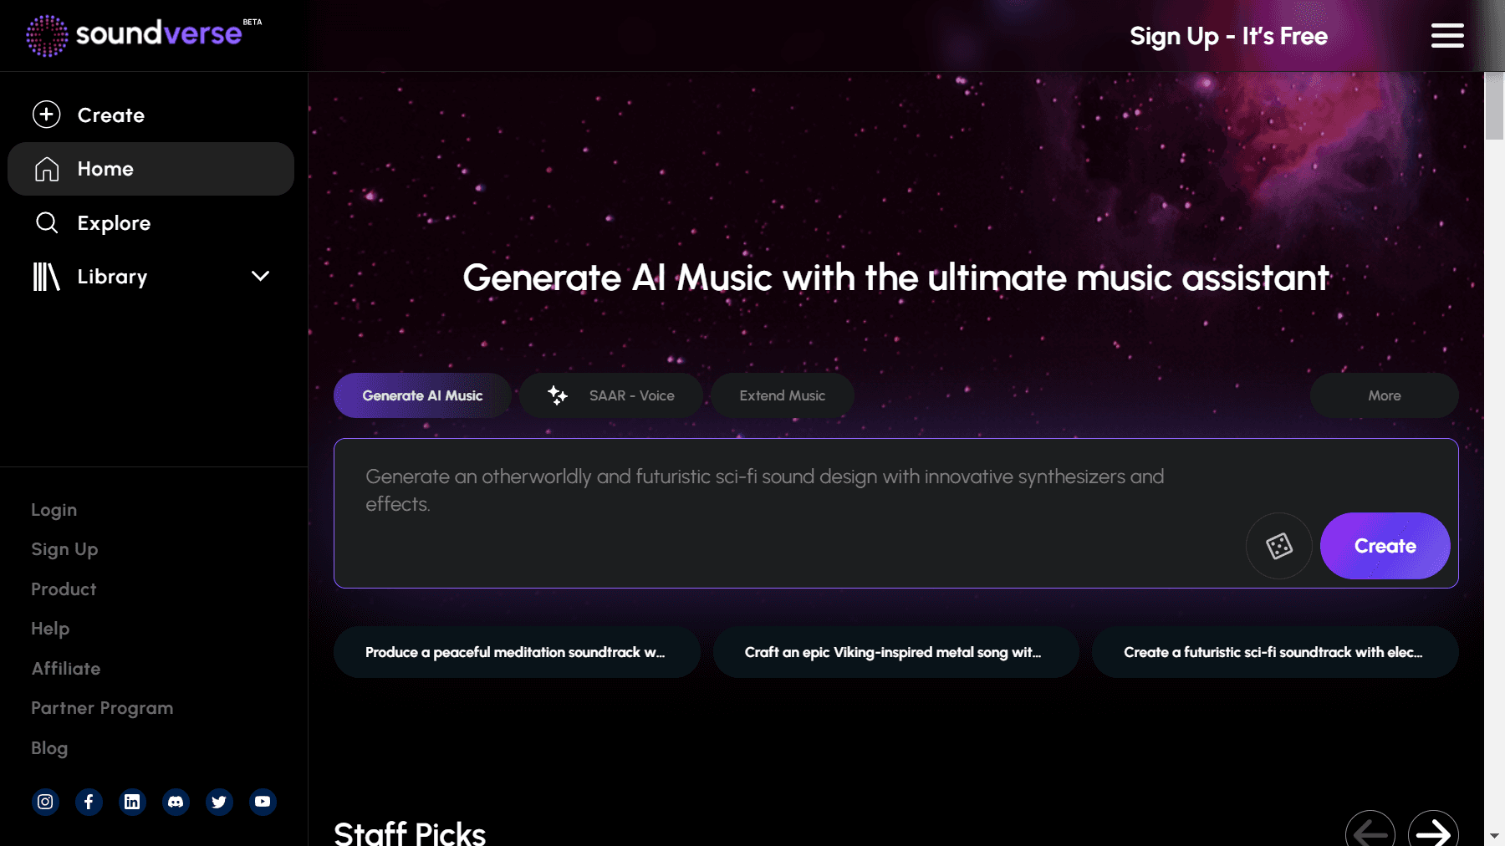Join via the Discord icon

[176, 802]
